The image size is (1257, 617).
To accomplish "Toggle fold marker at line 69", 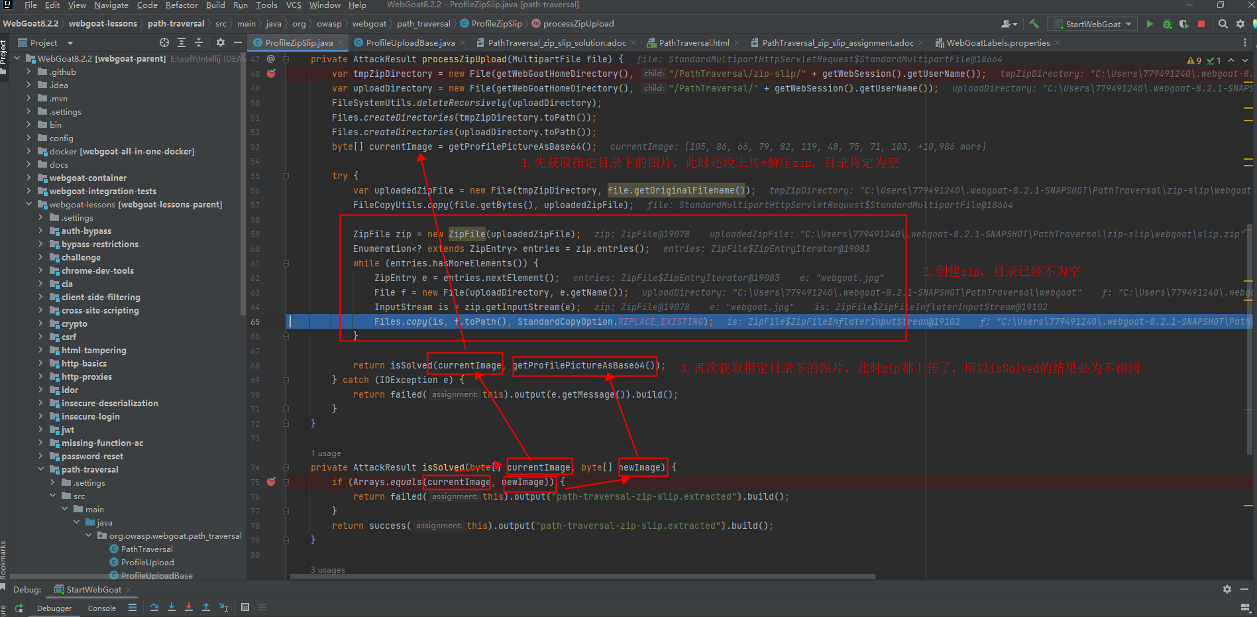I will pos(286,380).
